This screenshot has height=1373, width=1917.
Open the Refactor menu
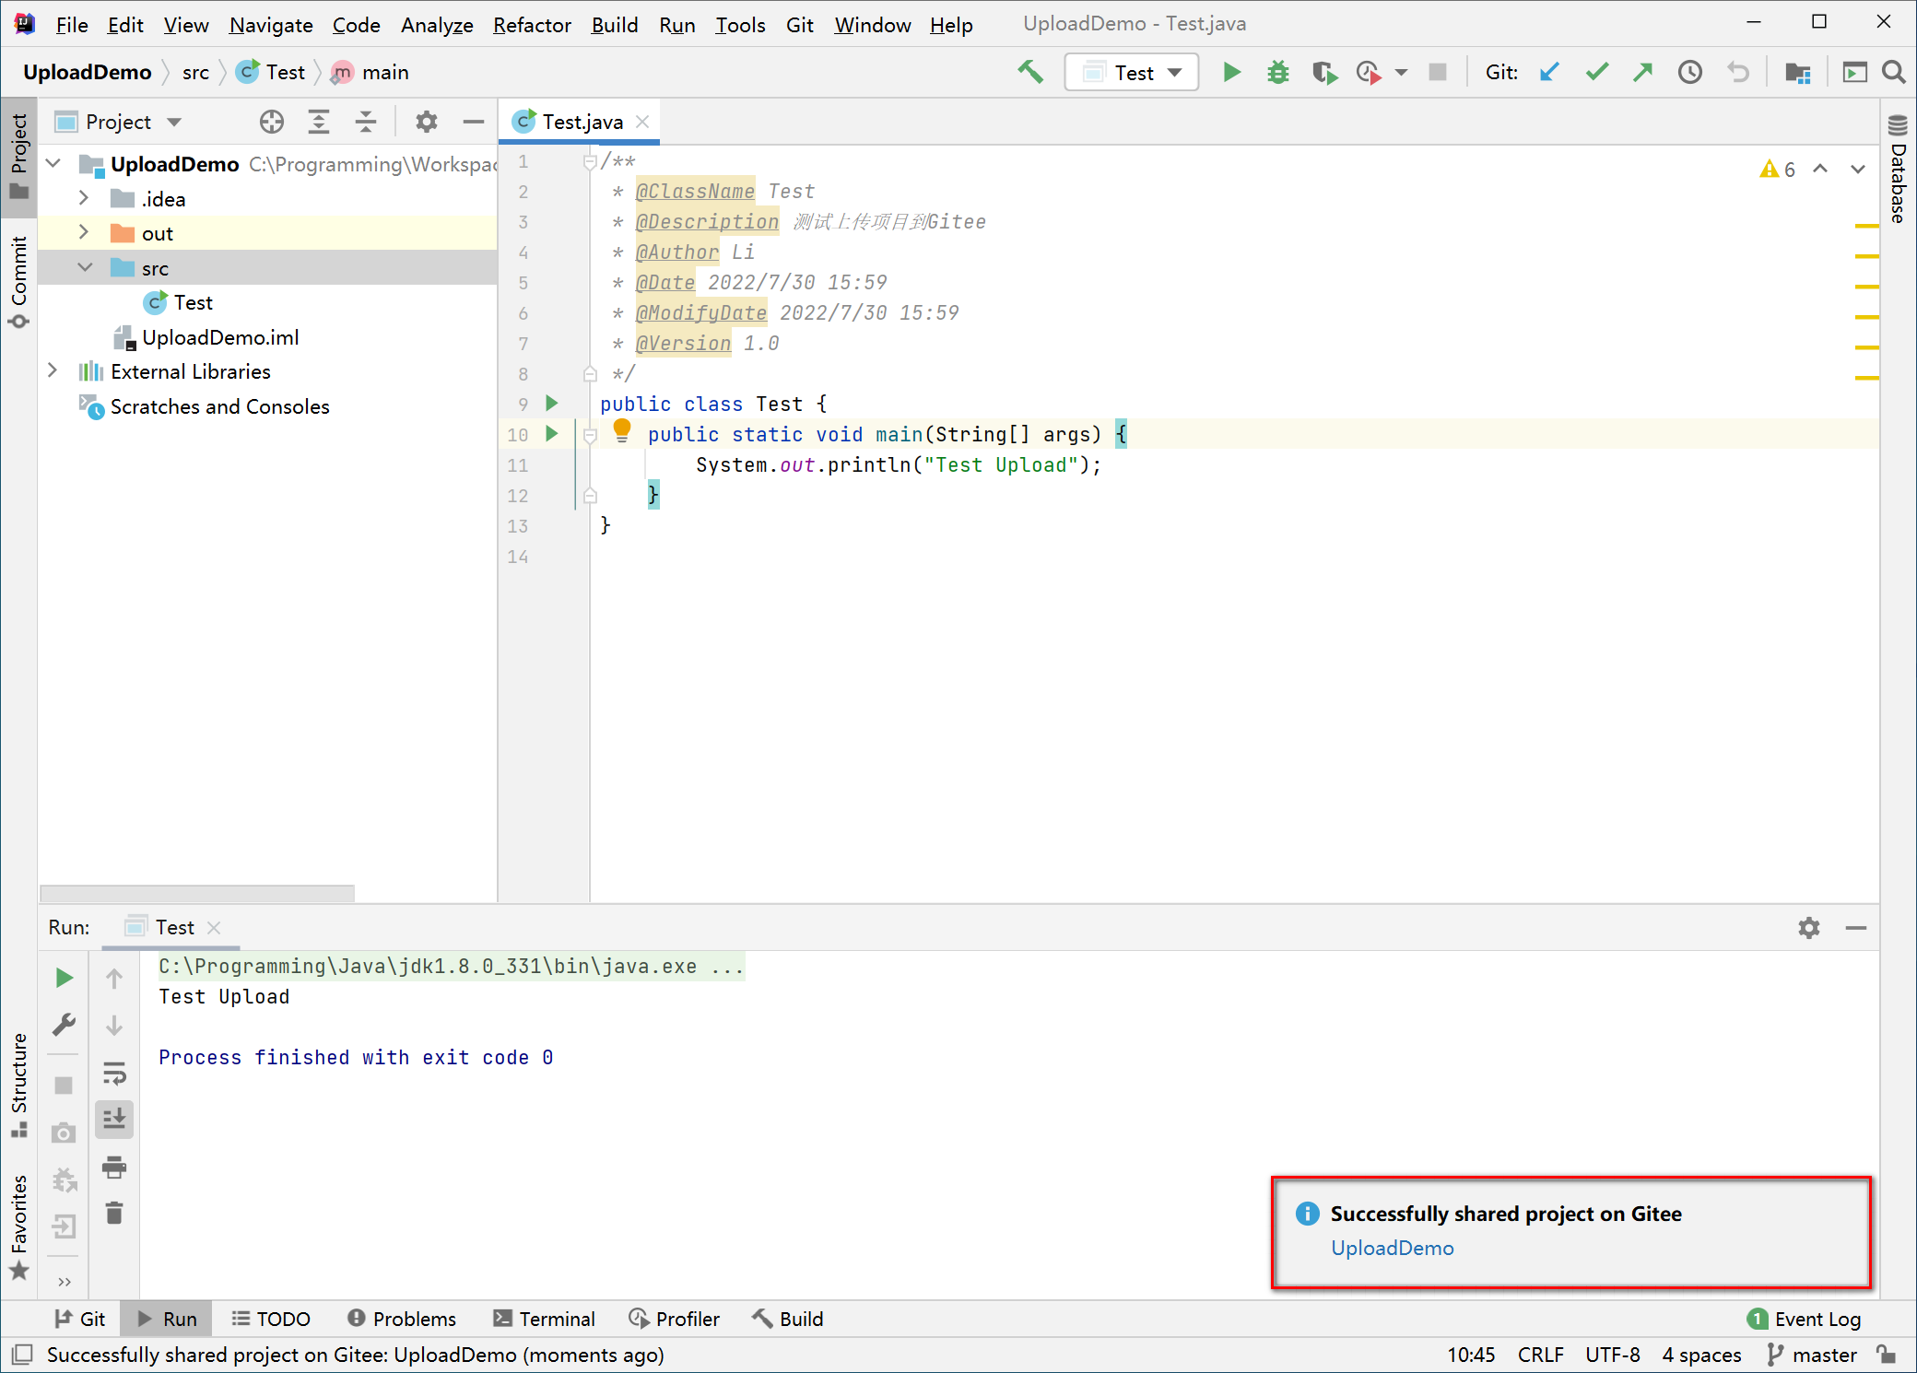point(532,25)
